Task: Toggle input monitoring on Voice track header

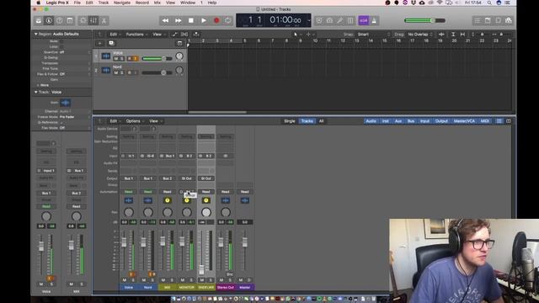Action: point(136,59)
